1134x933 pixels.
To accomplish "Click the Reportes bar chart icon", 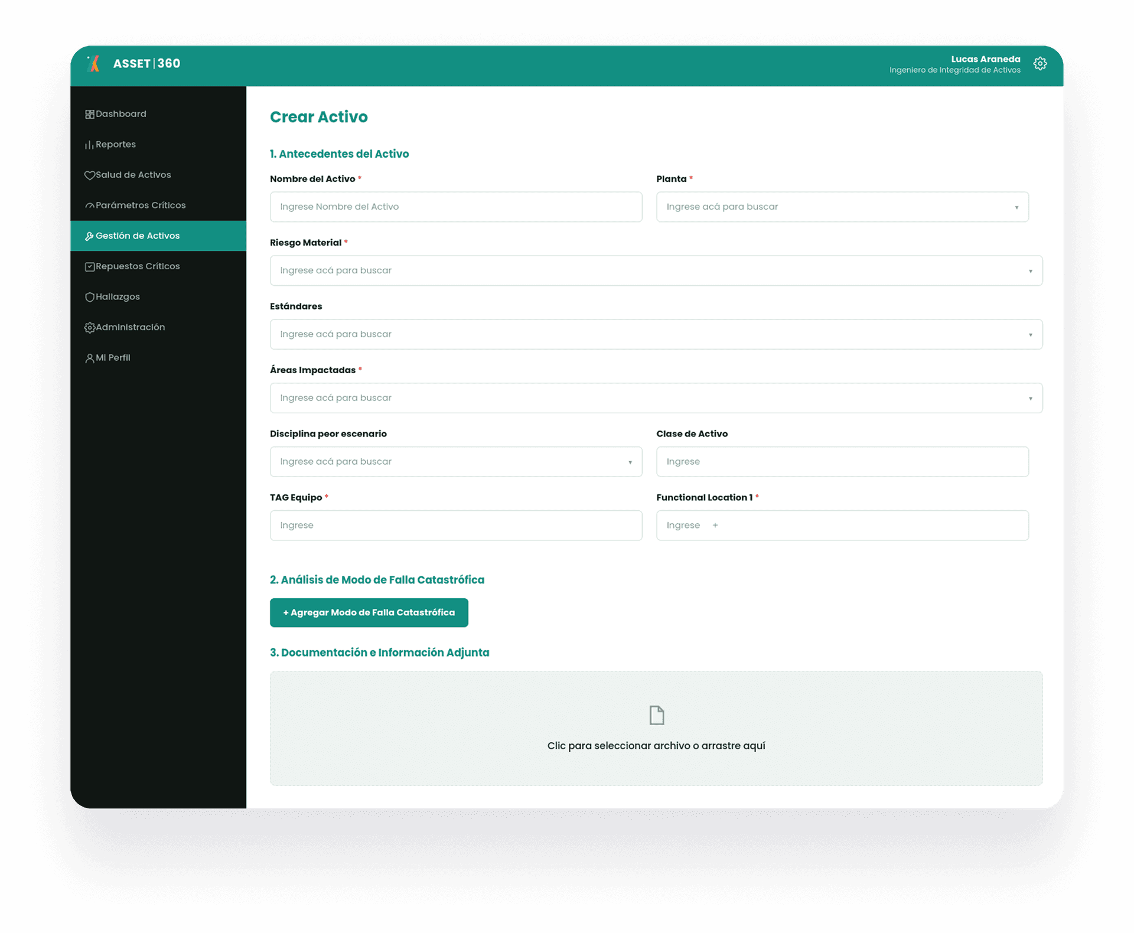I will 90,145.
